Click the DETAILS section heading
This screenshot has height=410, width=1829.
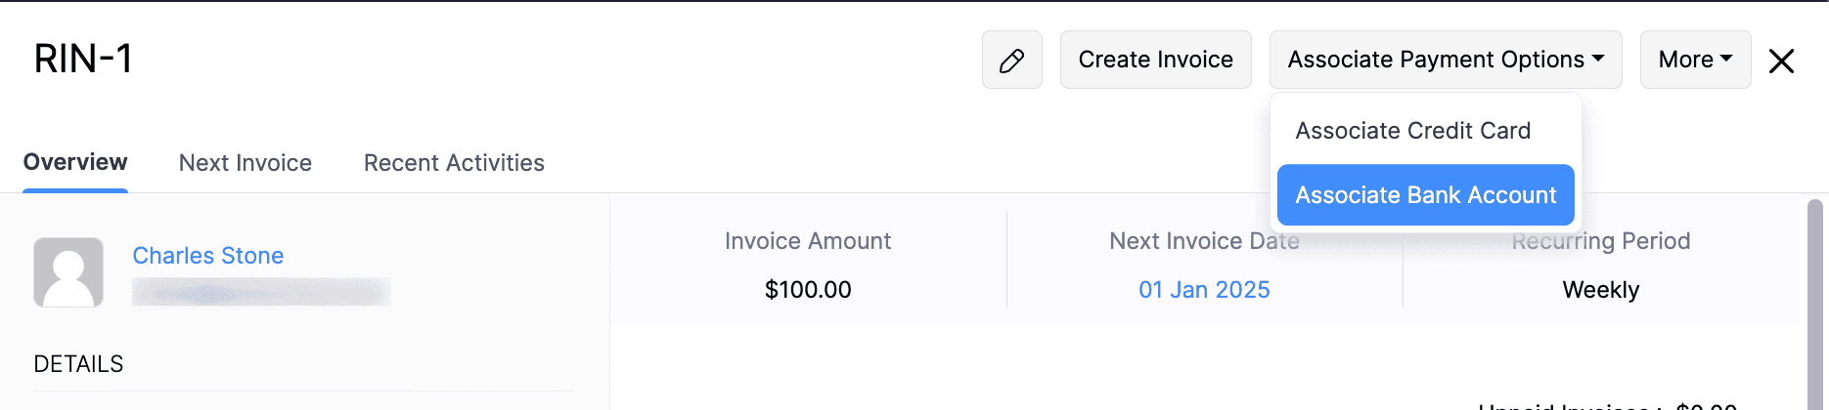78,364
